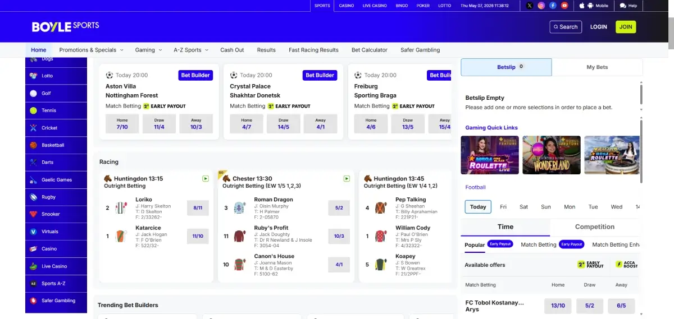
Task: Select the Casino sidebar icon
Action: [x=34, y=248]
